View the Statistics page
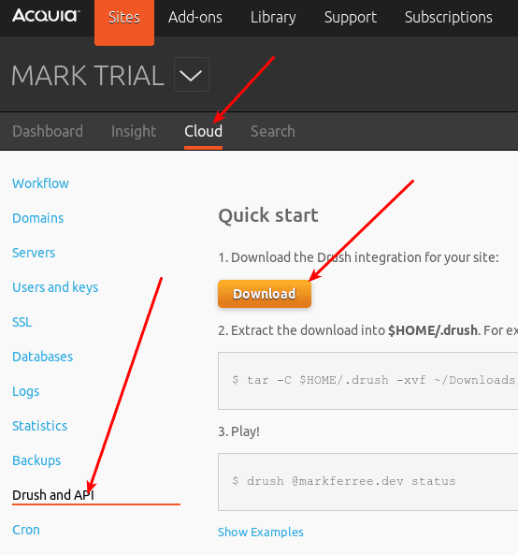The image size is (518, 555). pyautogui.click(x=39, y=426)
